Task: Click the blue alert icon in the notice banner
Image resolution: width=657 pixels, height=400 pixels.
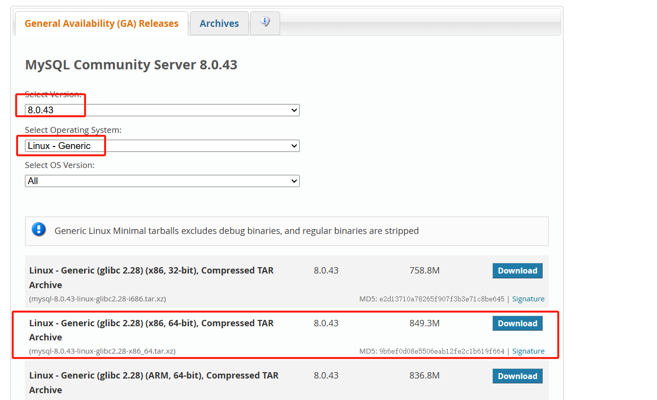Action: tap(39, 229)
